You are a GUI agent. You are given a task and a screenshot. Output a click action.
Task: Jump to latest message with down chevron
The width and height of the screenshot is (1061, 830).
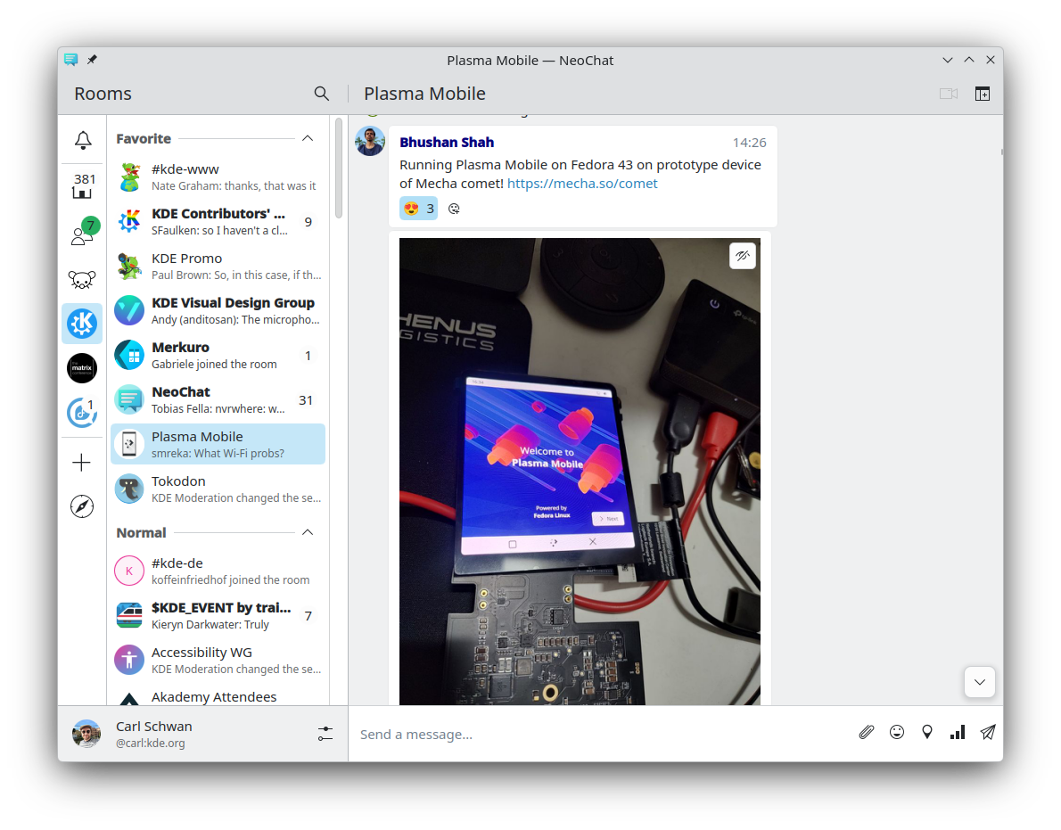pos(979,682)
